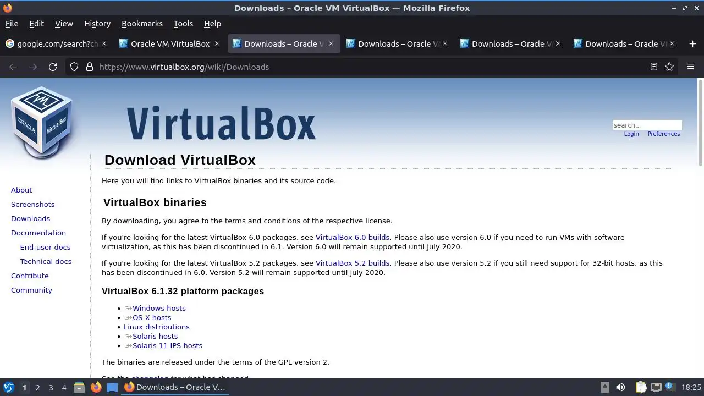Screen dimensions: 704x396
Task: Open the File menu
Action: (x=12, y=24)
